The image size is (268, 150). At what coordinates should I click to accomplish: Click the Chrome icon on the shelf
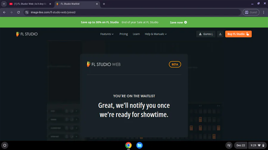click(x=128, y=146)
